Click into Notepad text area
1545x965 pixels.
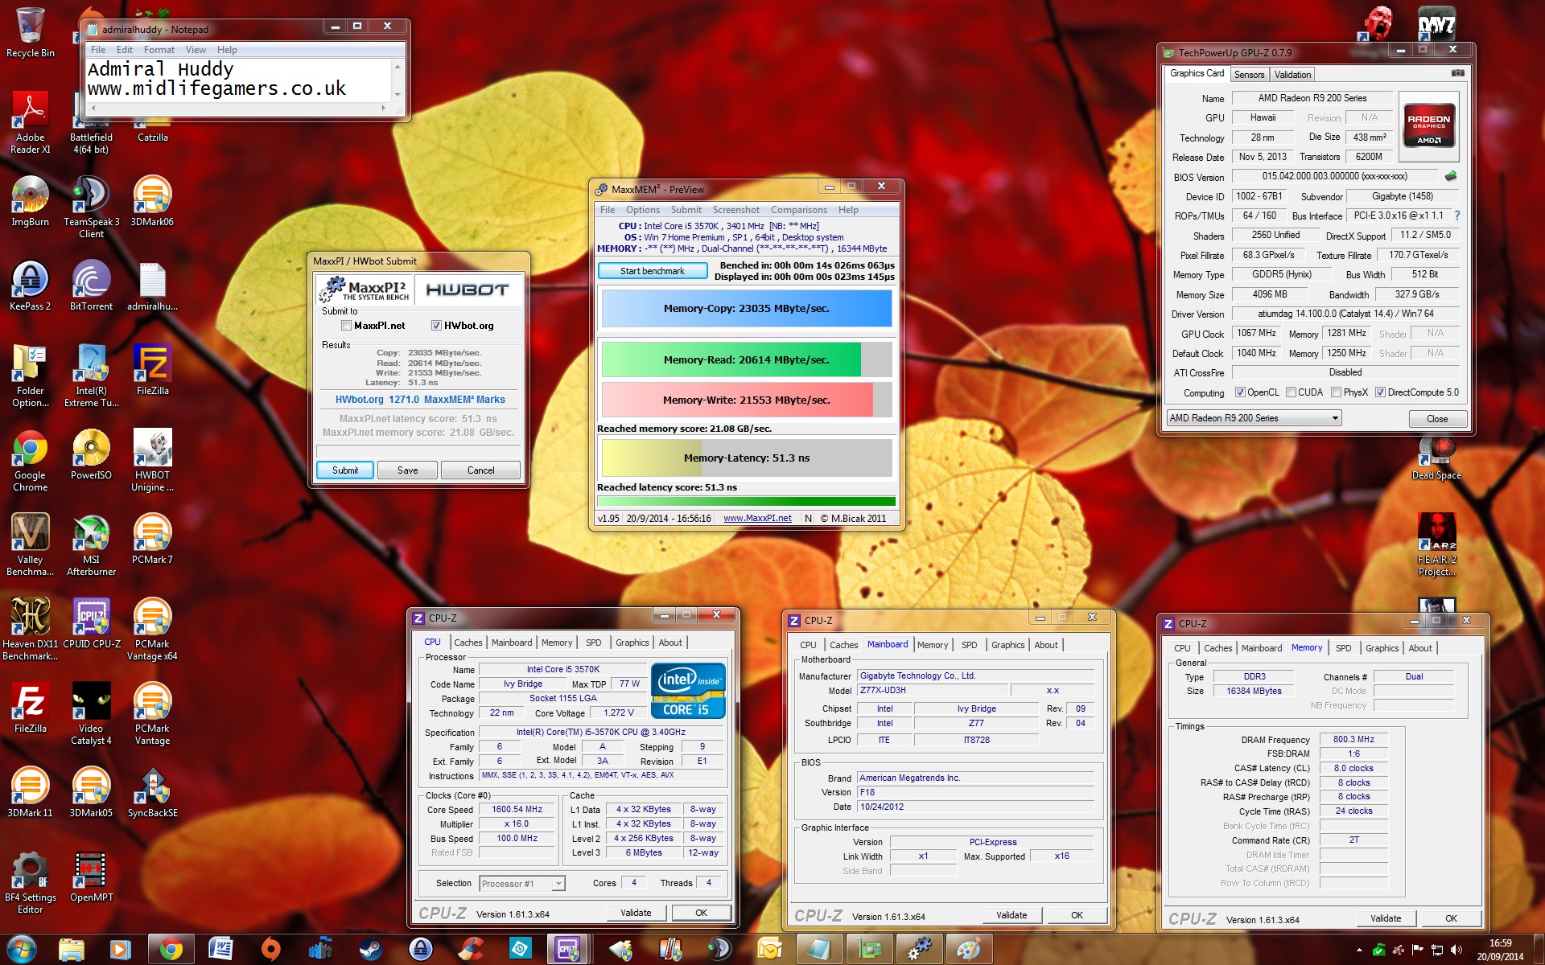(x=238, y=80)
